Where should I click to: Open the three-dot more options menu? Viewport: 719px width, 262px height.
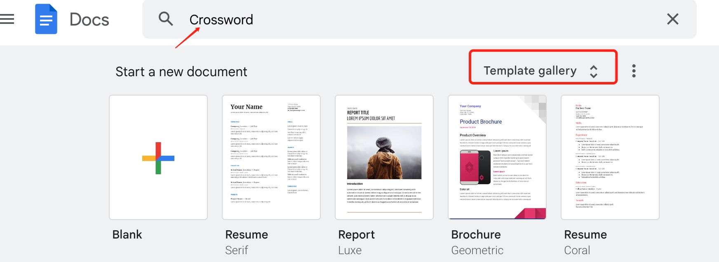(634, 71)
